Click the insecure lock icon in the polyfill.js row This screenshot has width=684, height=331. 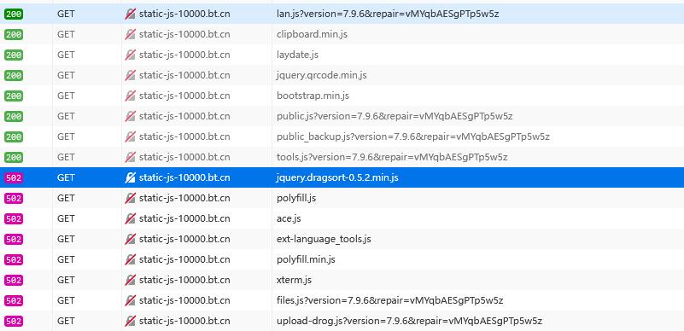click(130, 198)
